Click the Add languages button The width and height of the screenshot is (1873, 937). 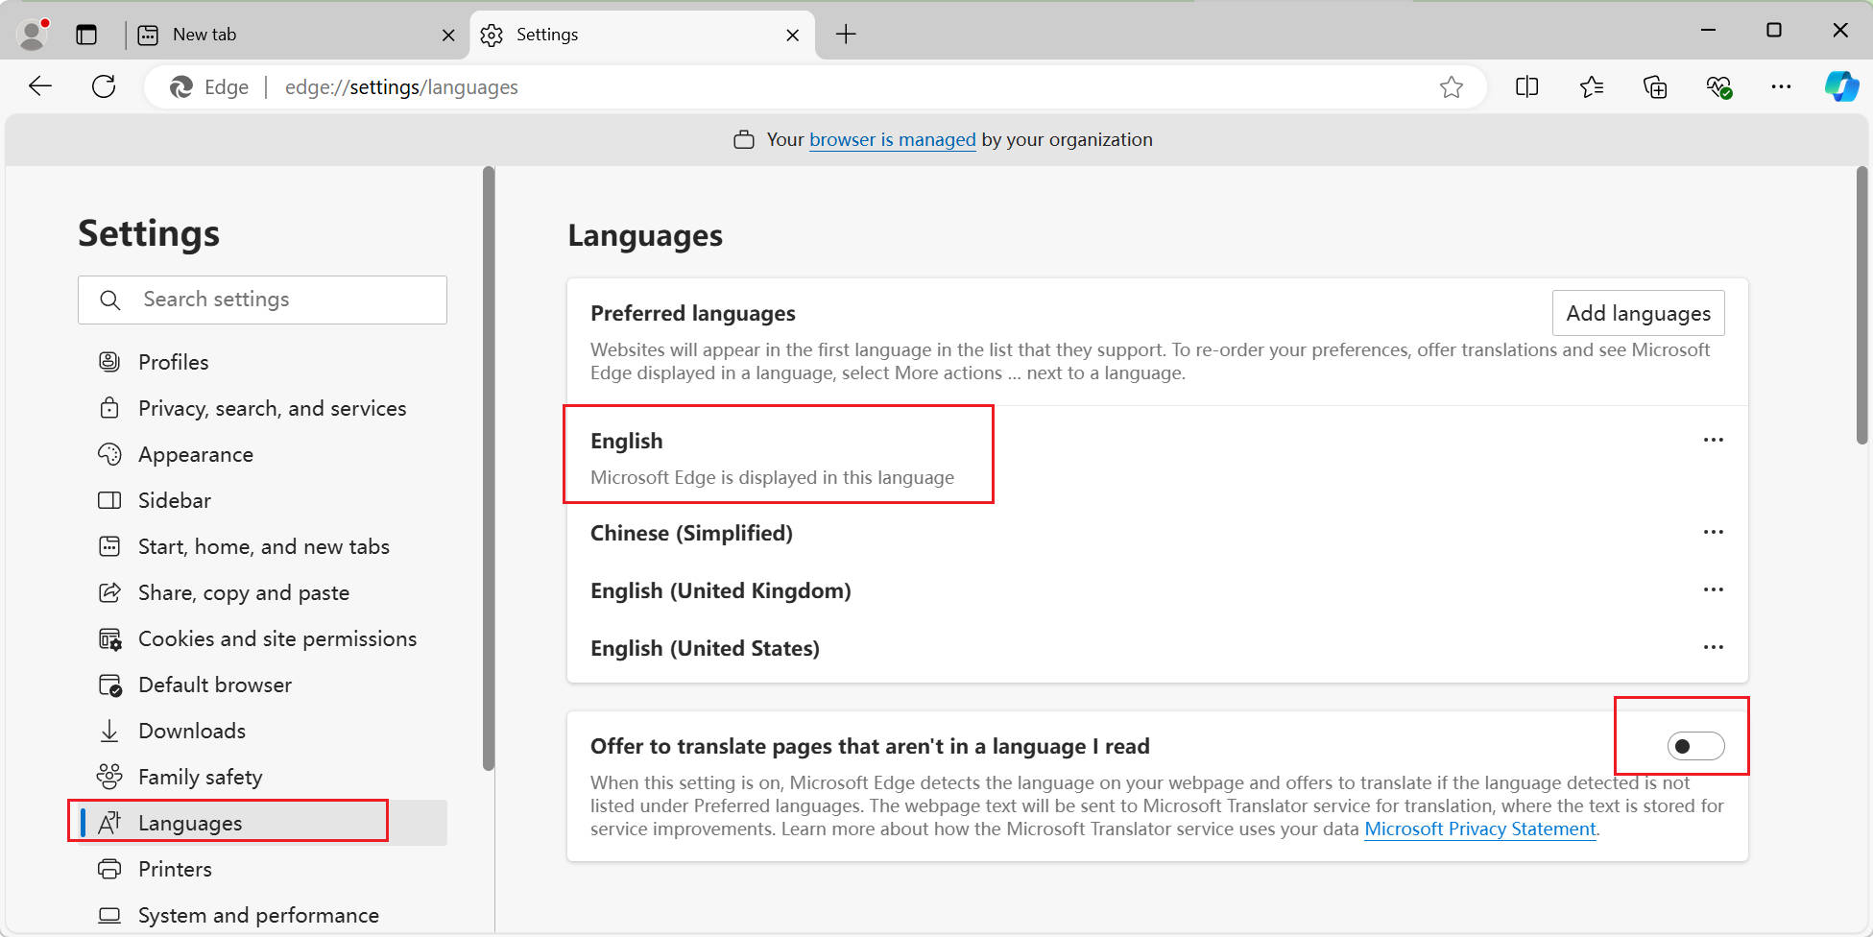pos(1638,313)
